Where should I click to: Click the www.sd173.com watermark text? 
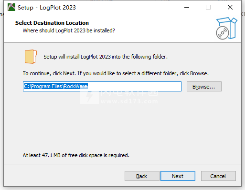tap(129, 101)
